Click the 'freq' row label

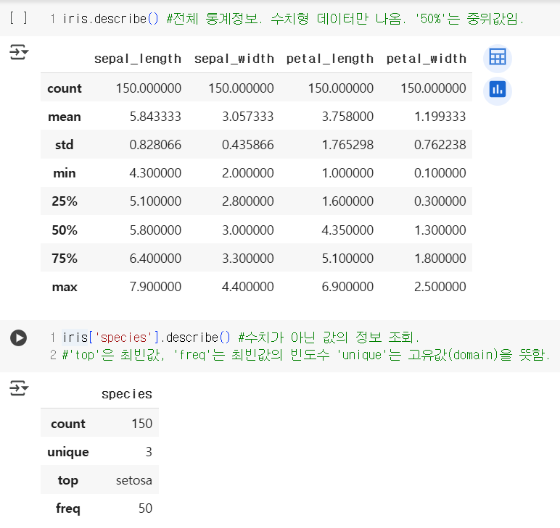[68, 508]
